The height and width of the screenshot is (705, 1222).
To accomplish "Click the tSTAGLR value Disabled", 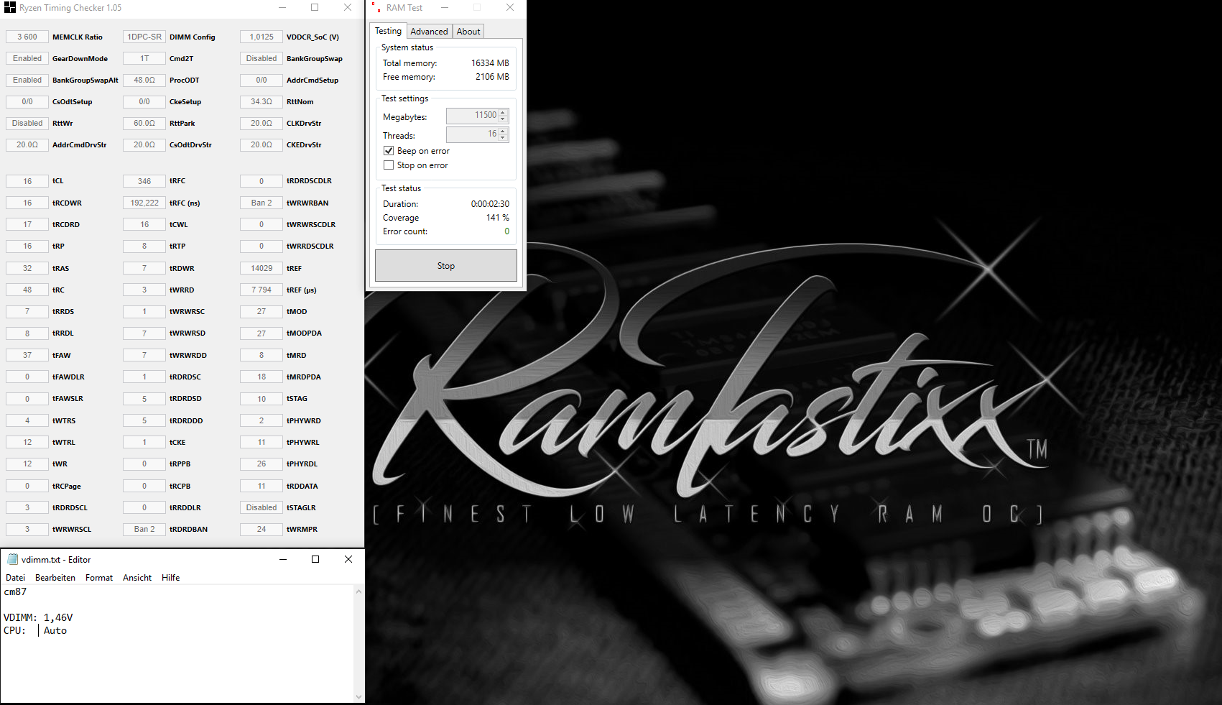I will [261, 507].
